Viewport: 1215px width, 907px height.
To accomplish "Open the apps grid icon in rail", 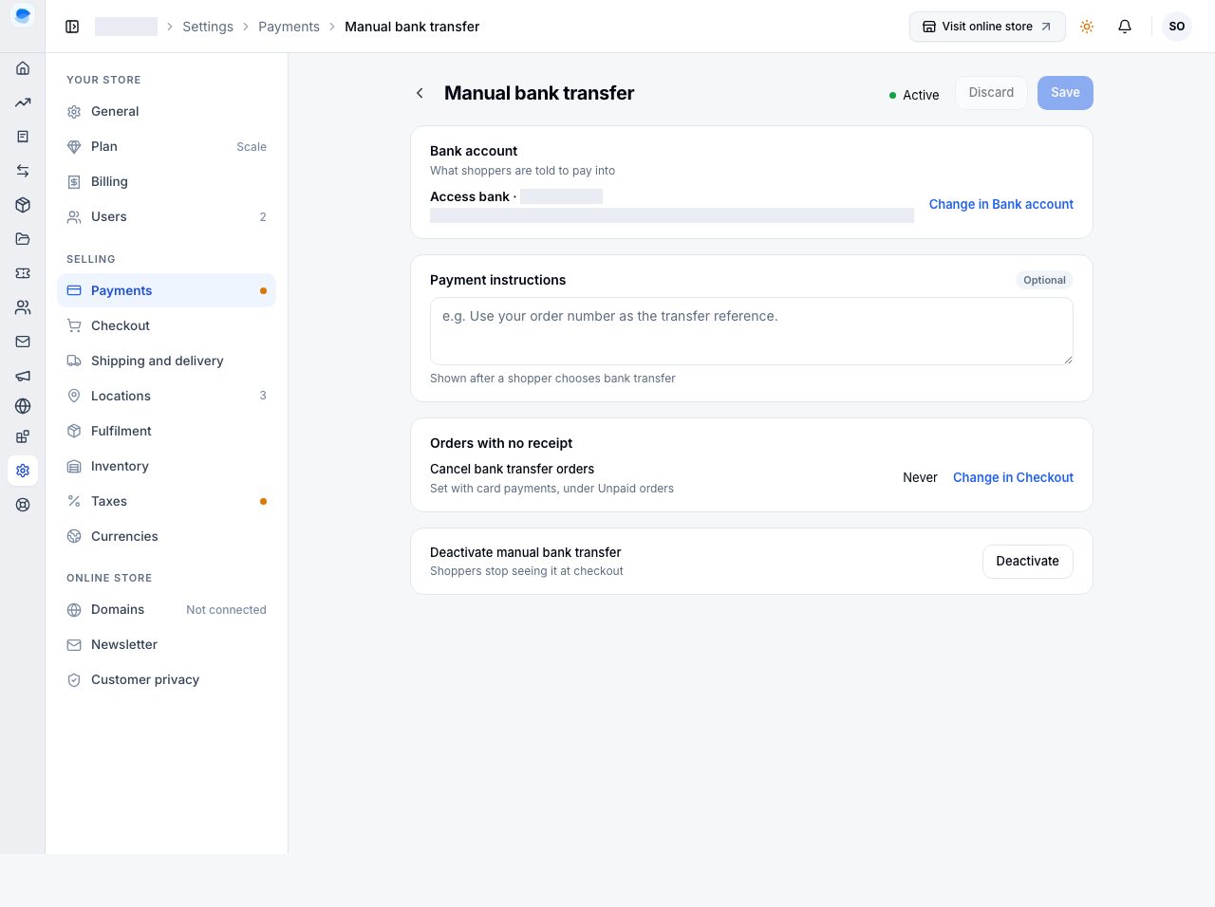I will tap(23, 436).
